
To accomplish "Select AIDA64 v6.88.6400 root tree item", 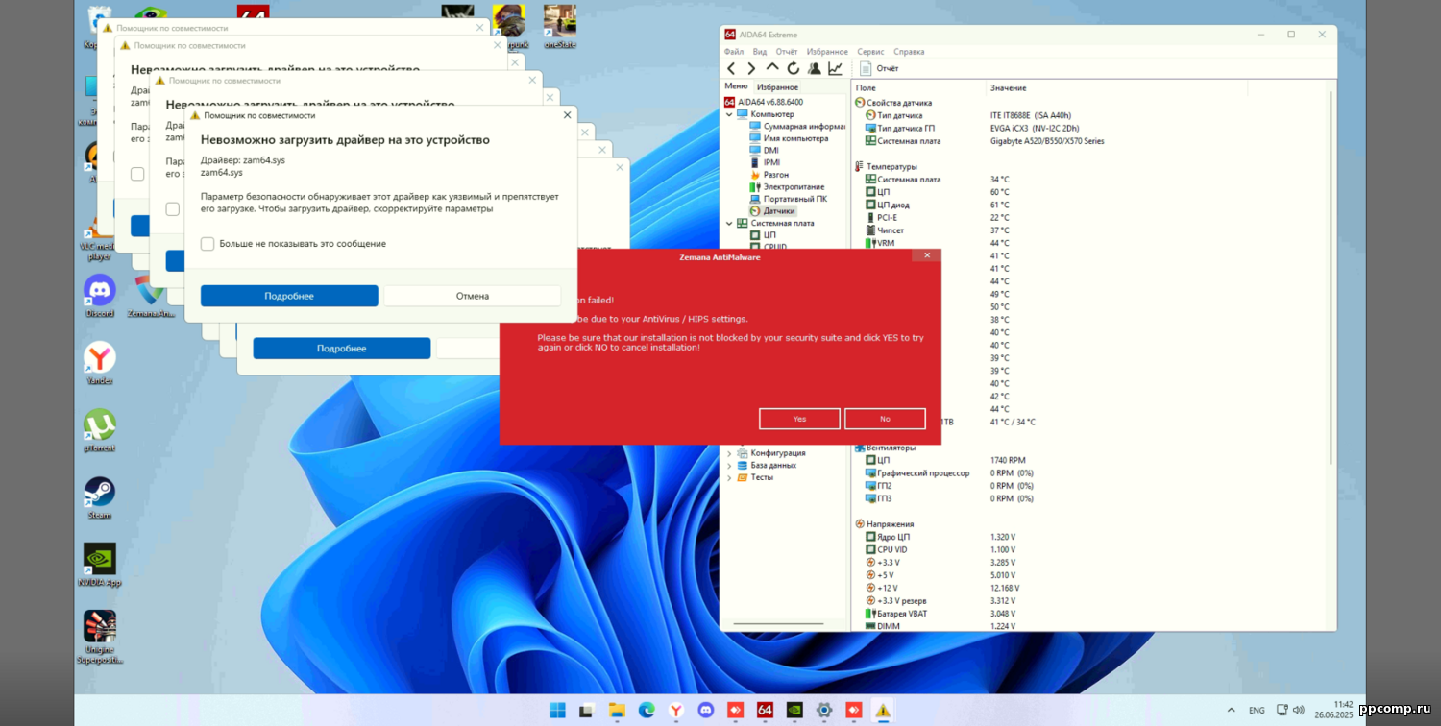I will (x=764, y=102).
